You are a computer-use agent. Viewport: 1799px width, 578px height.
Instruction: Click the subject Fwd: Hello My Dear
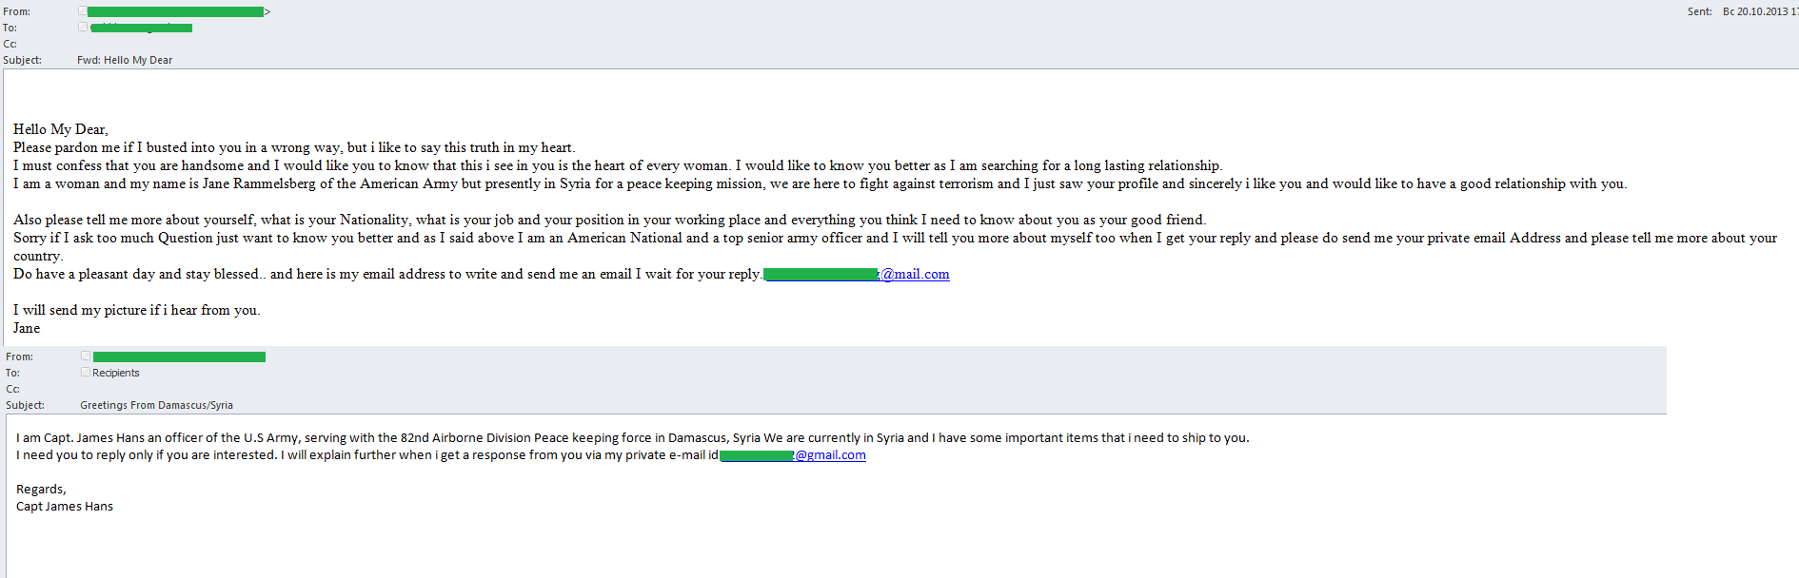(125, 60)
